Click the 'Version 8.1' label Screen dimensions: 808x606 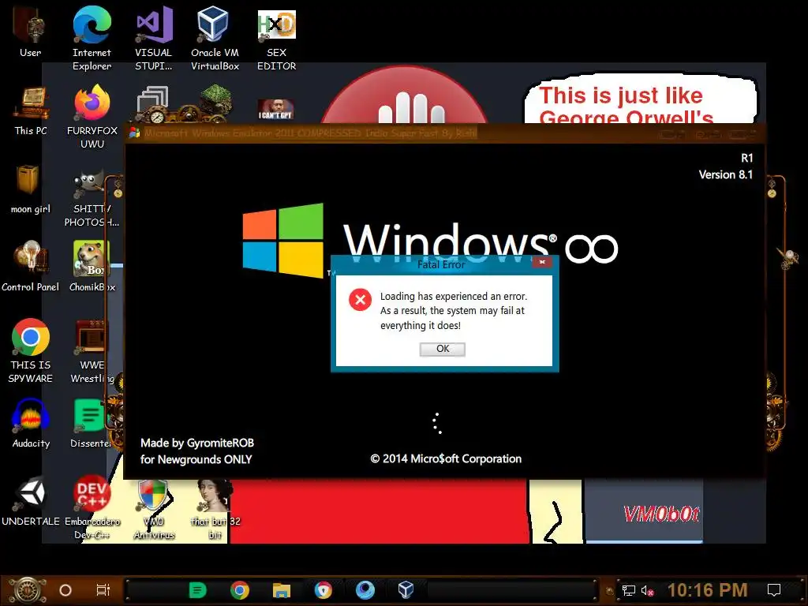[726, 174]
